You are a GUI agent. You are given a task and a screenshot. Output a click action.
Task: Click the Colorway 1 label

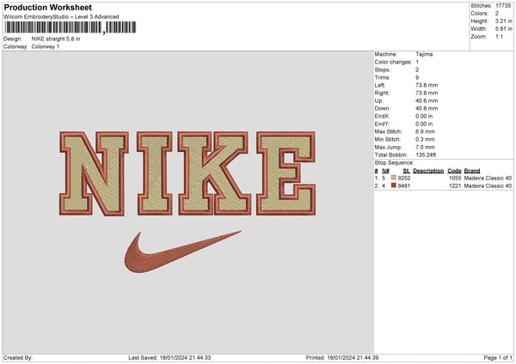[47, 46]
